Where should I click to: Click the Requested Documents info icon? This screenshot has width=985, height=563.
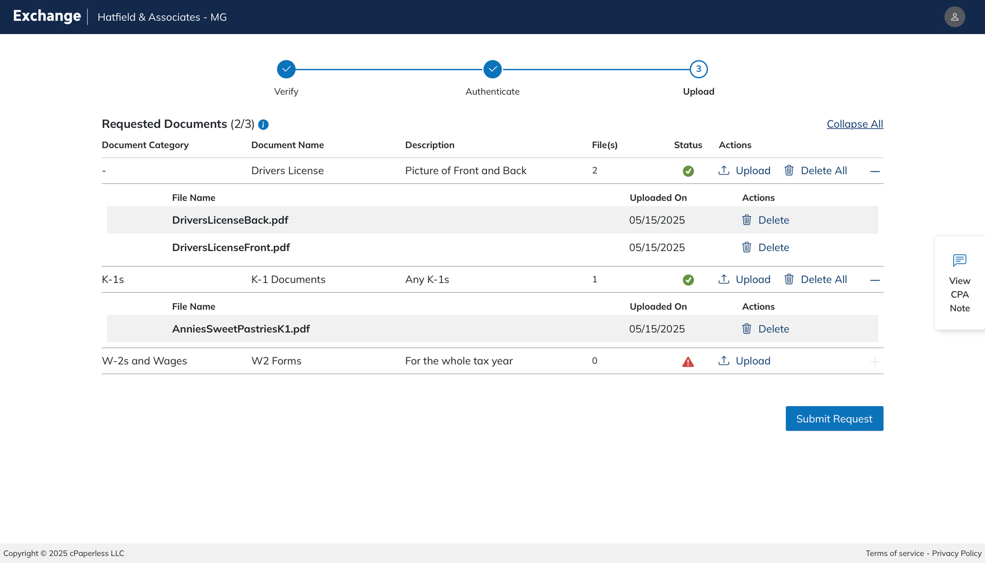pyautogui.click(x=263, y=125)
